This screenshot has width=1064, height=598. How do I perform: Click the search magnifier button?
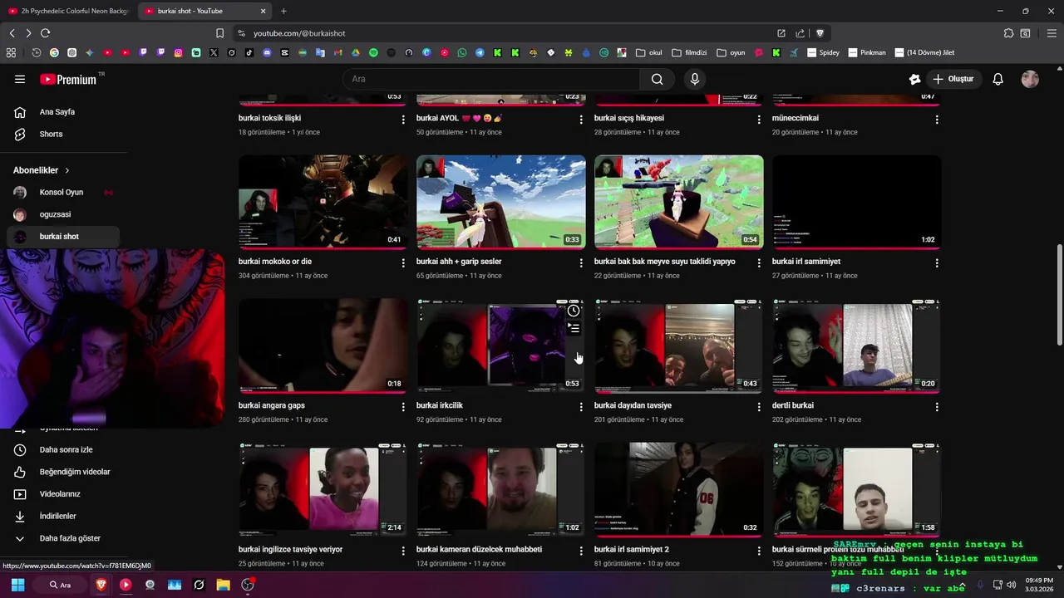(x=657, y=79)
